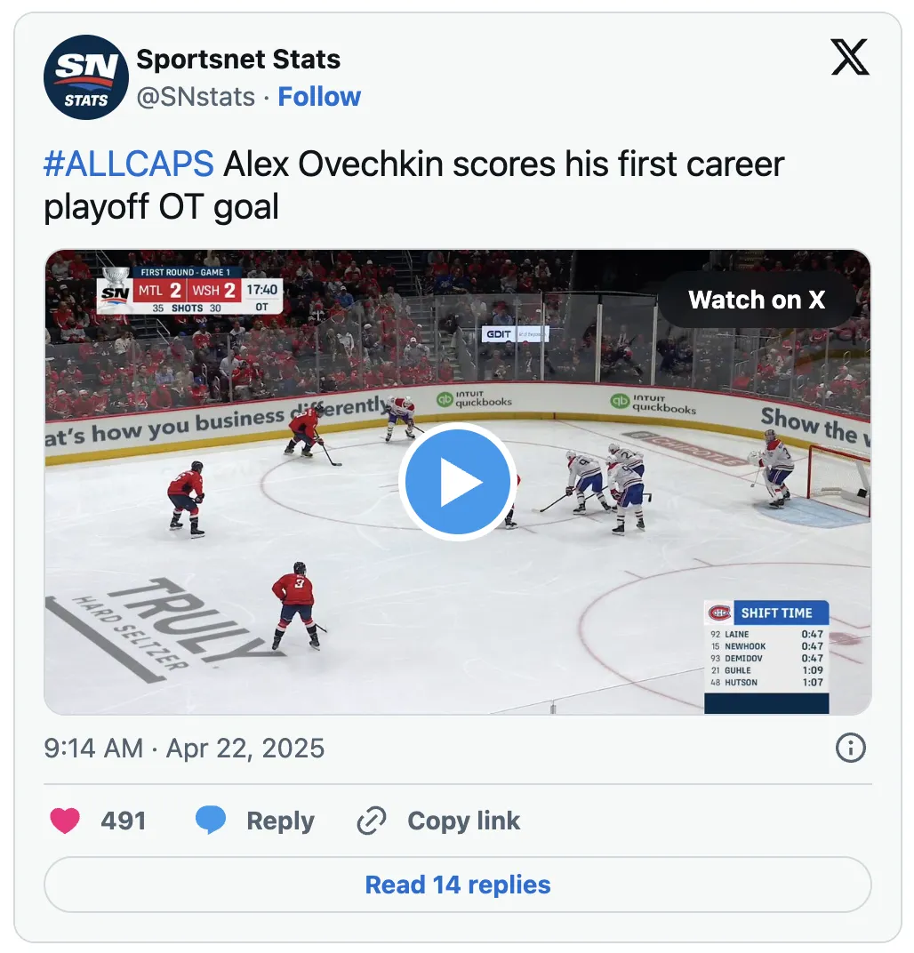Play the Ovechkin OT goal video
This screenshot has width=914, height=953.
point(458,481)
